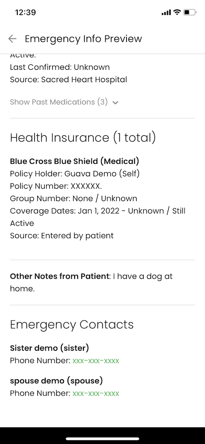Tap the Blue Cross Blue Shield (Medical) entry
Viewport: 205px width, 444px height.
(x=75, y=161)
